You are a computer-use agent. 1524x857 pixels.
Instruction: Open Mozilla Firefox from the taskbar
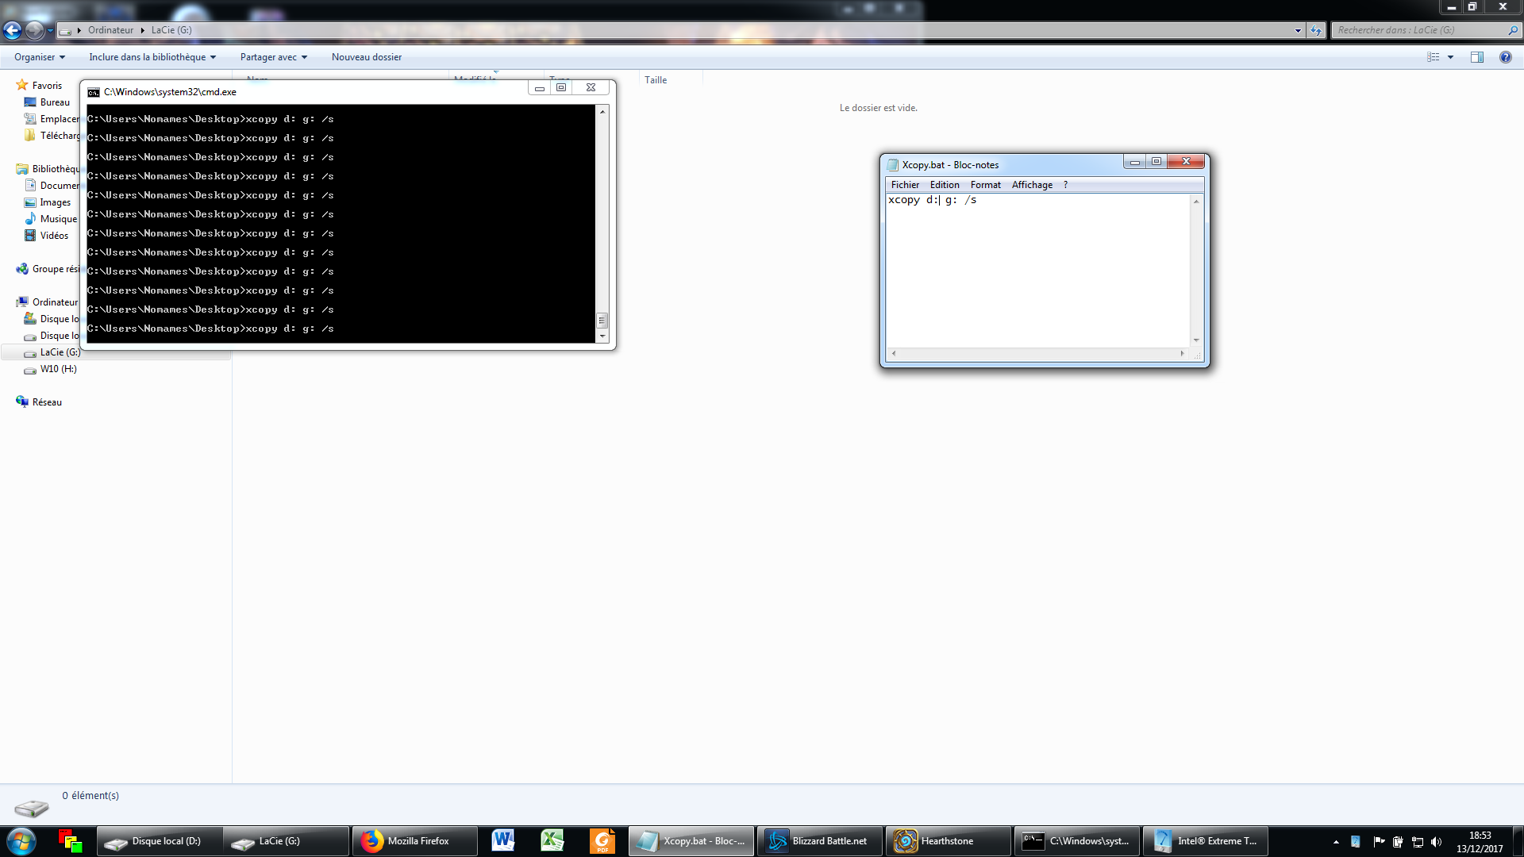pos(414,841)
